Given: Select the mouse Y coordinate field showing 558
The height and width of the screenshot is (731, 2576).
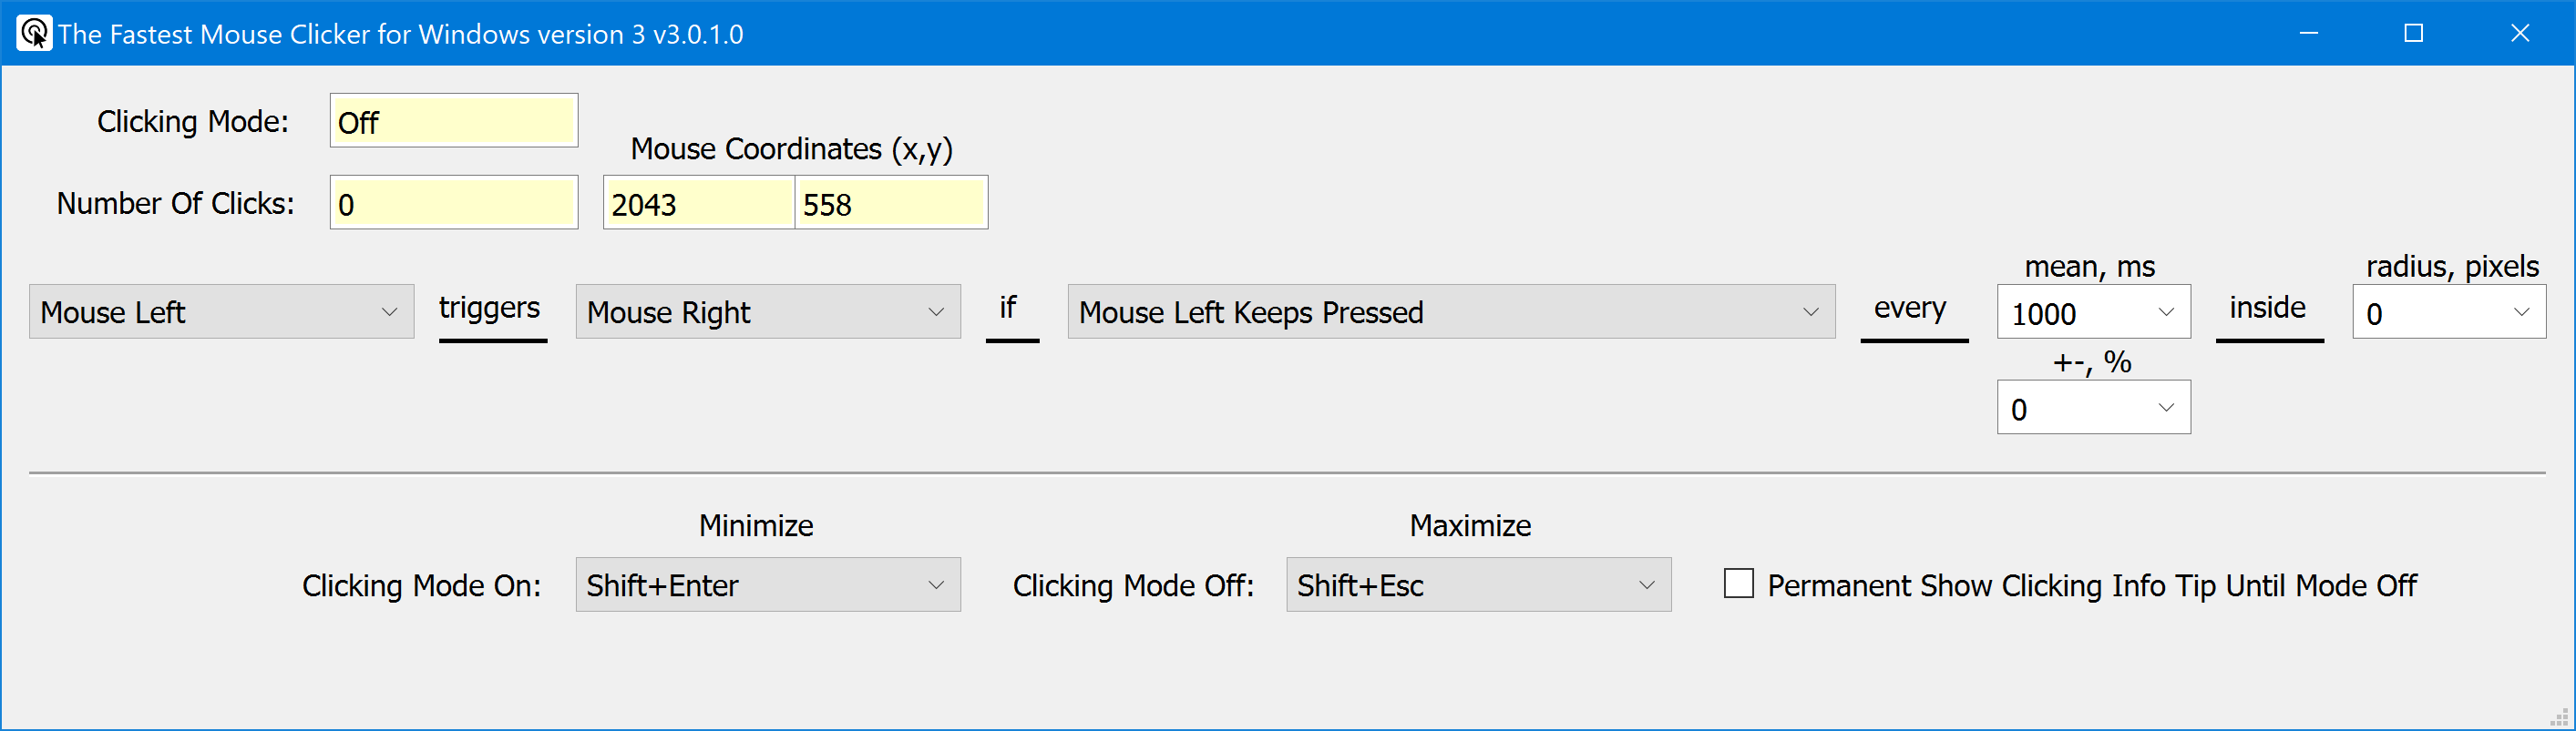Looking at the screenshot, I should [x=890, y=203].
